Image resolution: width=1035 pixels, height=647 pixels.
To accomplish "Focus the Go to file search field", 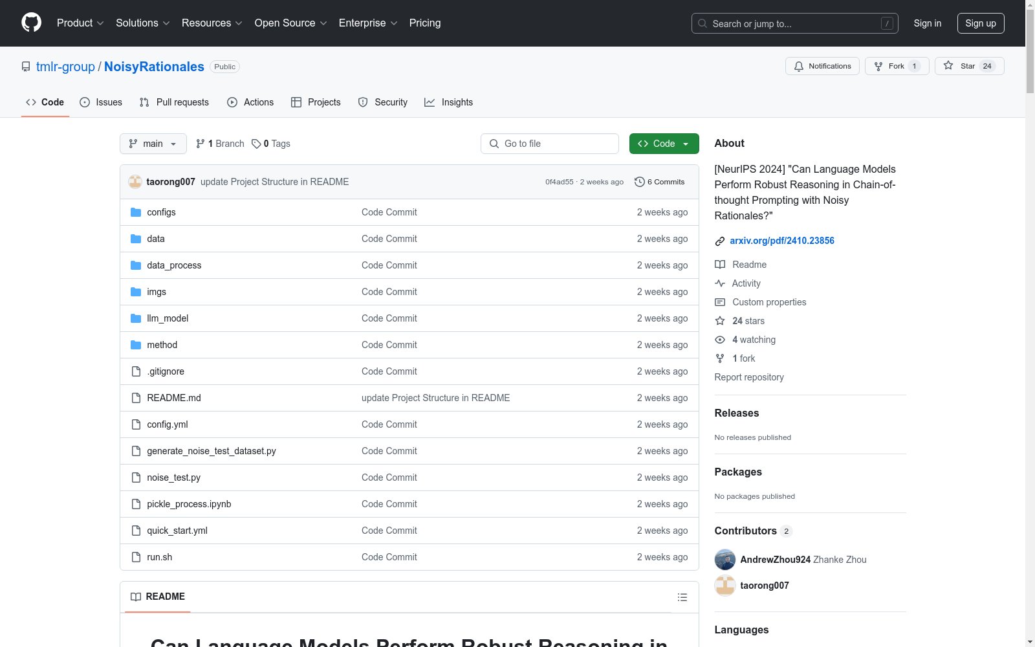I will click(550, 144).
